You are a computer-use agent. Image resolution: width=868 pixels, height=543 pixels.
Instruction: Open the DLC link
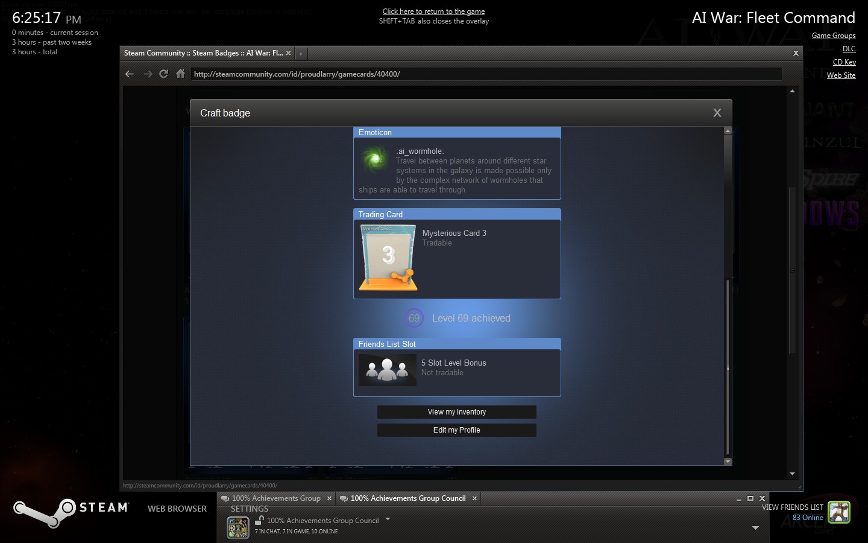coord(849,49)
